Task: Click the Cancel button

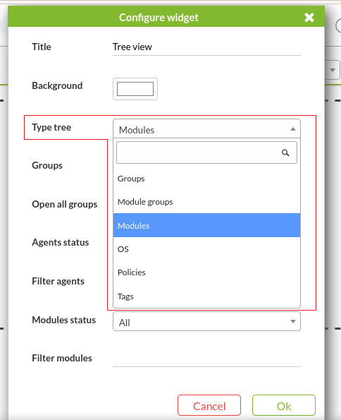Action: click(209, 406)
